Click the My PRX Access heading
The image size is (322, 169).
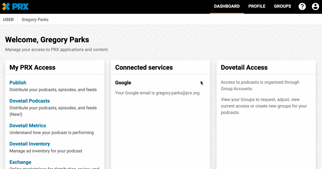[x=33, y=67]
